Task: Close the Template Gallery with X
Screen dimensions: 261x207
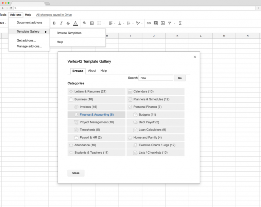Action: (x=195, y=57)
